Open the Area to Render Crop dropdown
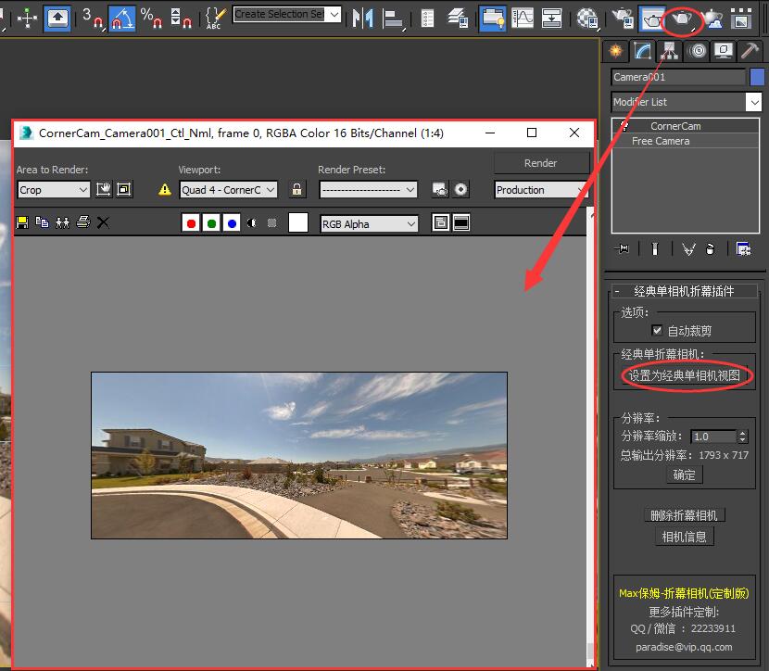This screenshot has height=671, width=769. (54, 189)
